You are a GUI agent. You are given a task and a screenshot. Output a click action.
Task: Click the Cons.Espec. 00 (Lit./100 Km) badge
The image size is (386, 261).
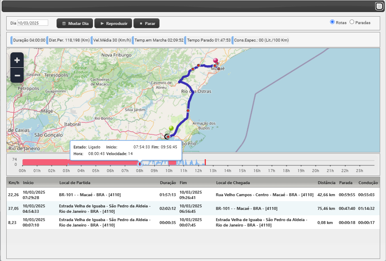pos(261,40)
